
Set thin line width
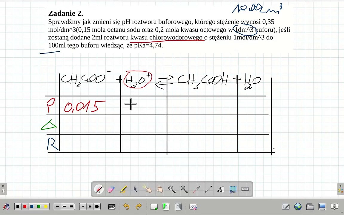point(57,206)
